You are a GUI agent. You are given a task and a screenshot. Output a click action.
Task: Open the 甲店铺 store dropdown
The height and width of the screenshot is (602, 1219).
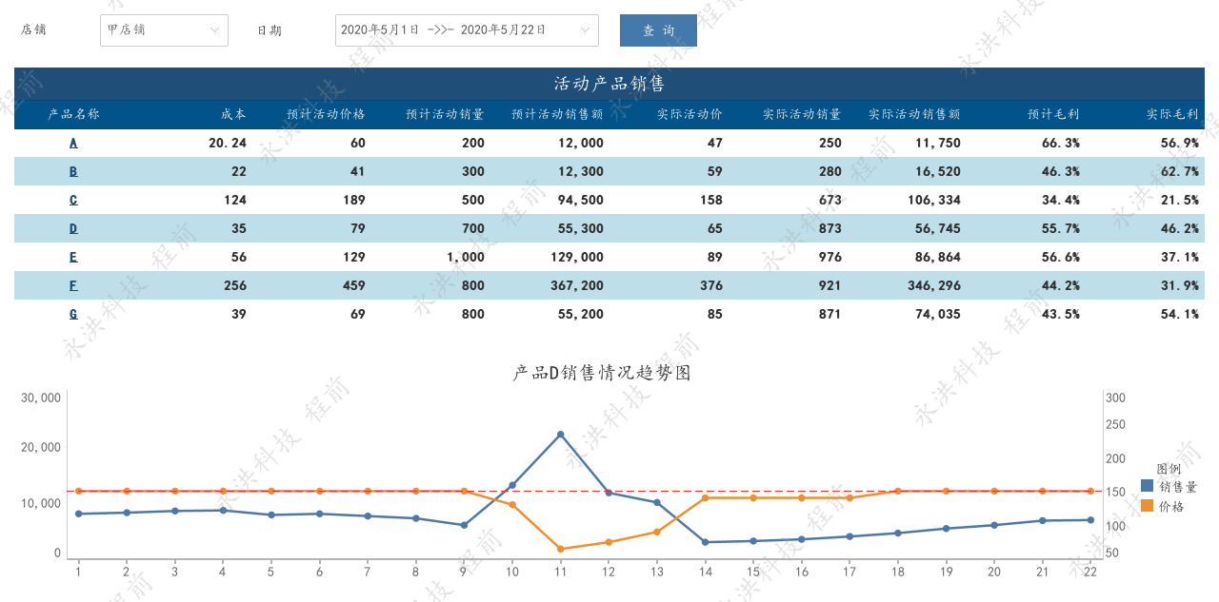coord(162,29)
